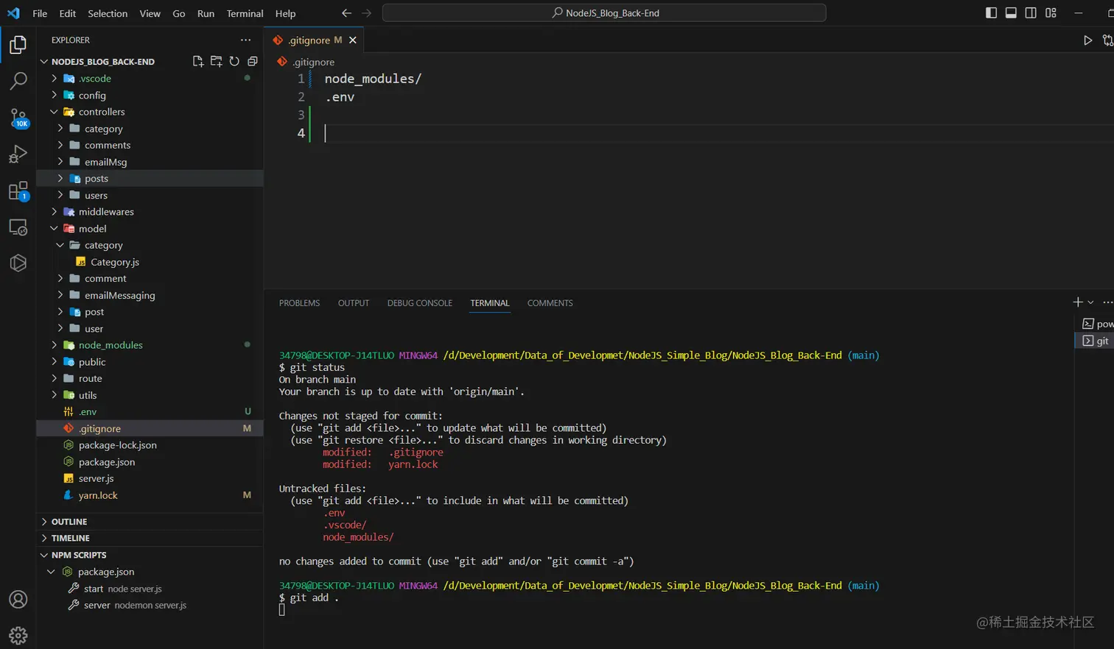The width and height of the screenshot is (1114, 649).
Task: Expand the middlewares folder
Action: pos(106,212)
